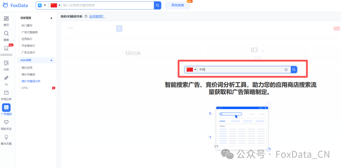Open 解决方案 solutions in sidebar
This screenshot has height=168, width=341.
point(6,140)
